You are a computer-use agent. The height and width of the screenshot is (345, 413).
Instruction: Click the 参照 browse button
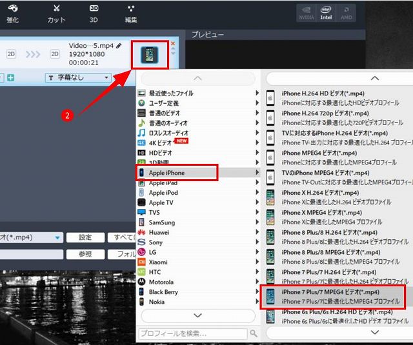[85, 254]
